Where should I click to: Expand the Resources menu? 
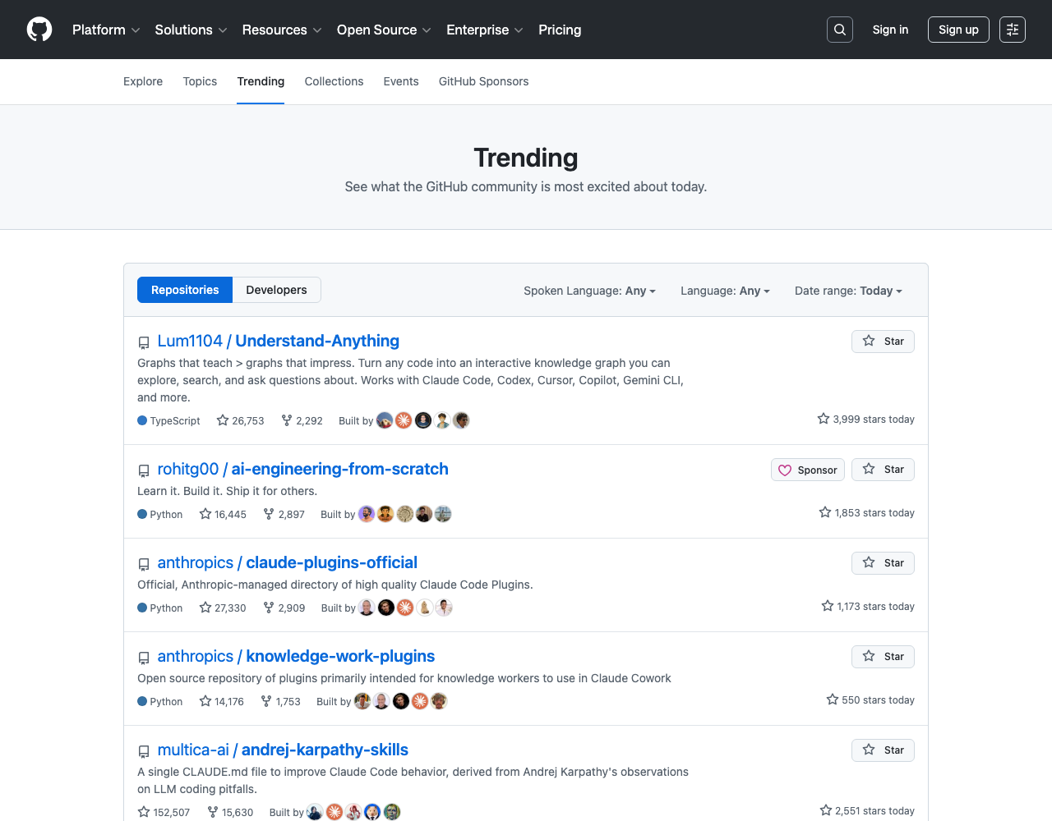click(x=282, y=30)
